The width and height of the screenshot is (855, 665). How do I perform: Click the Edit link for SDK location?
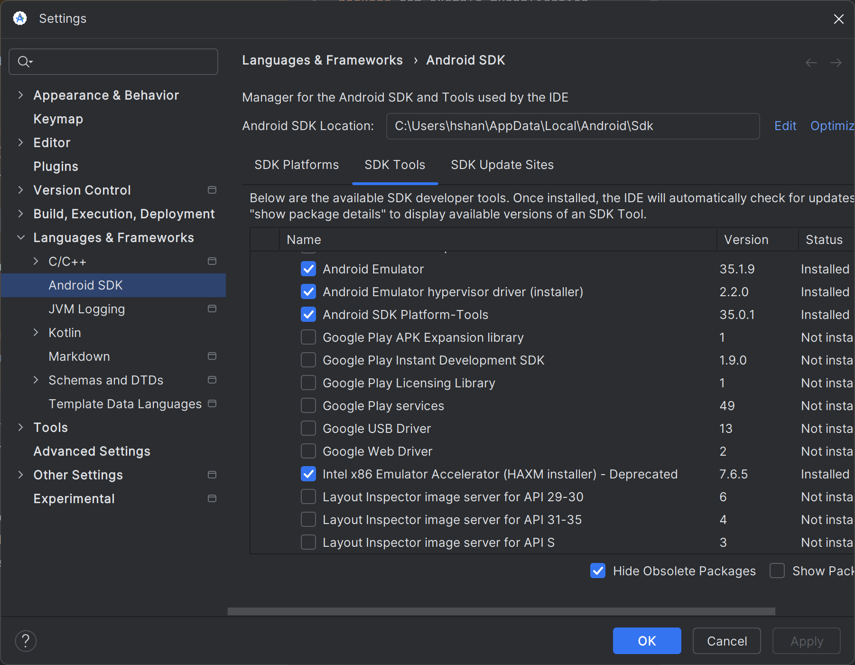785,126
